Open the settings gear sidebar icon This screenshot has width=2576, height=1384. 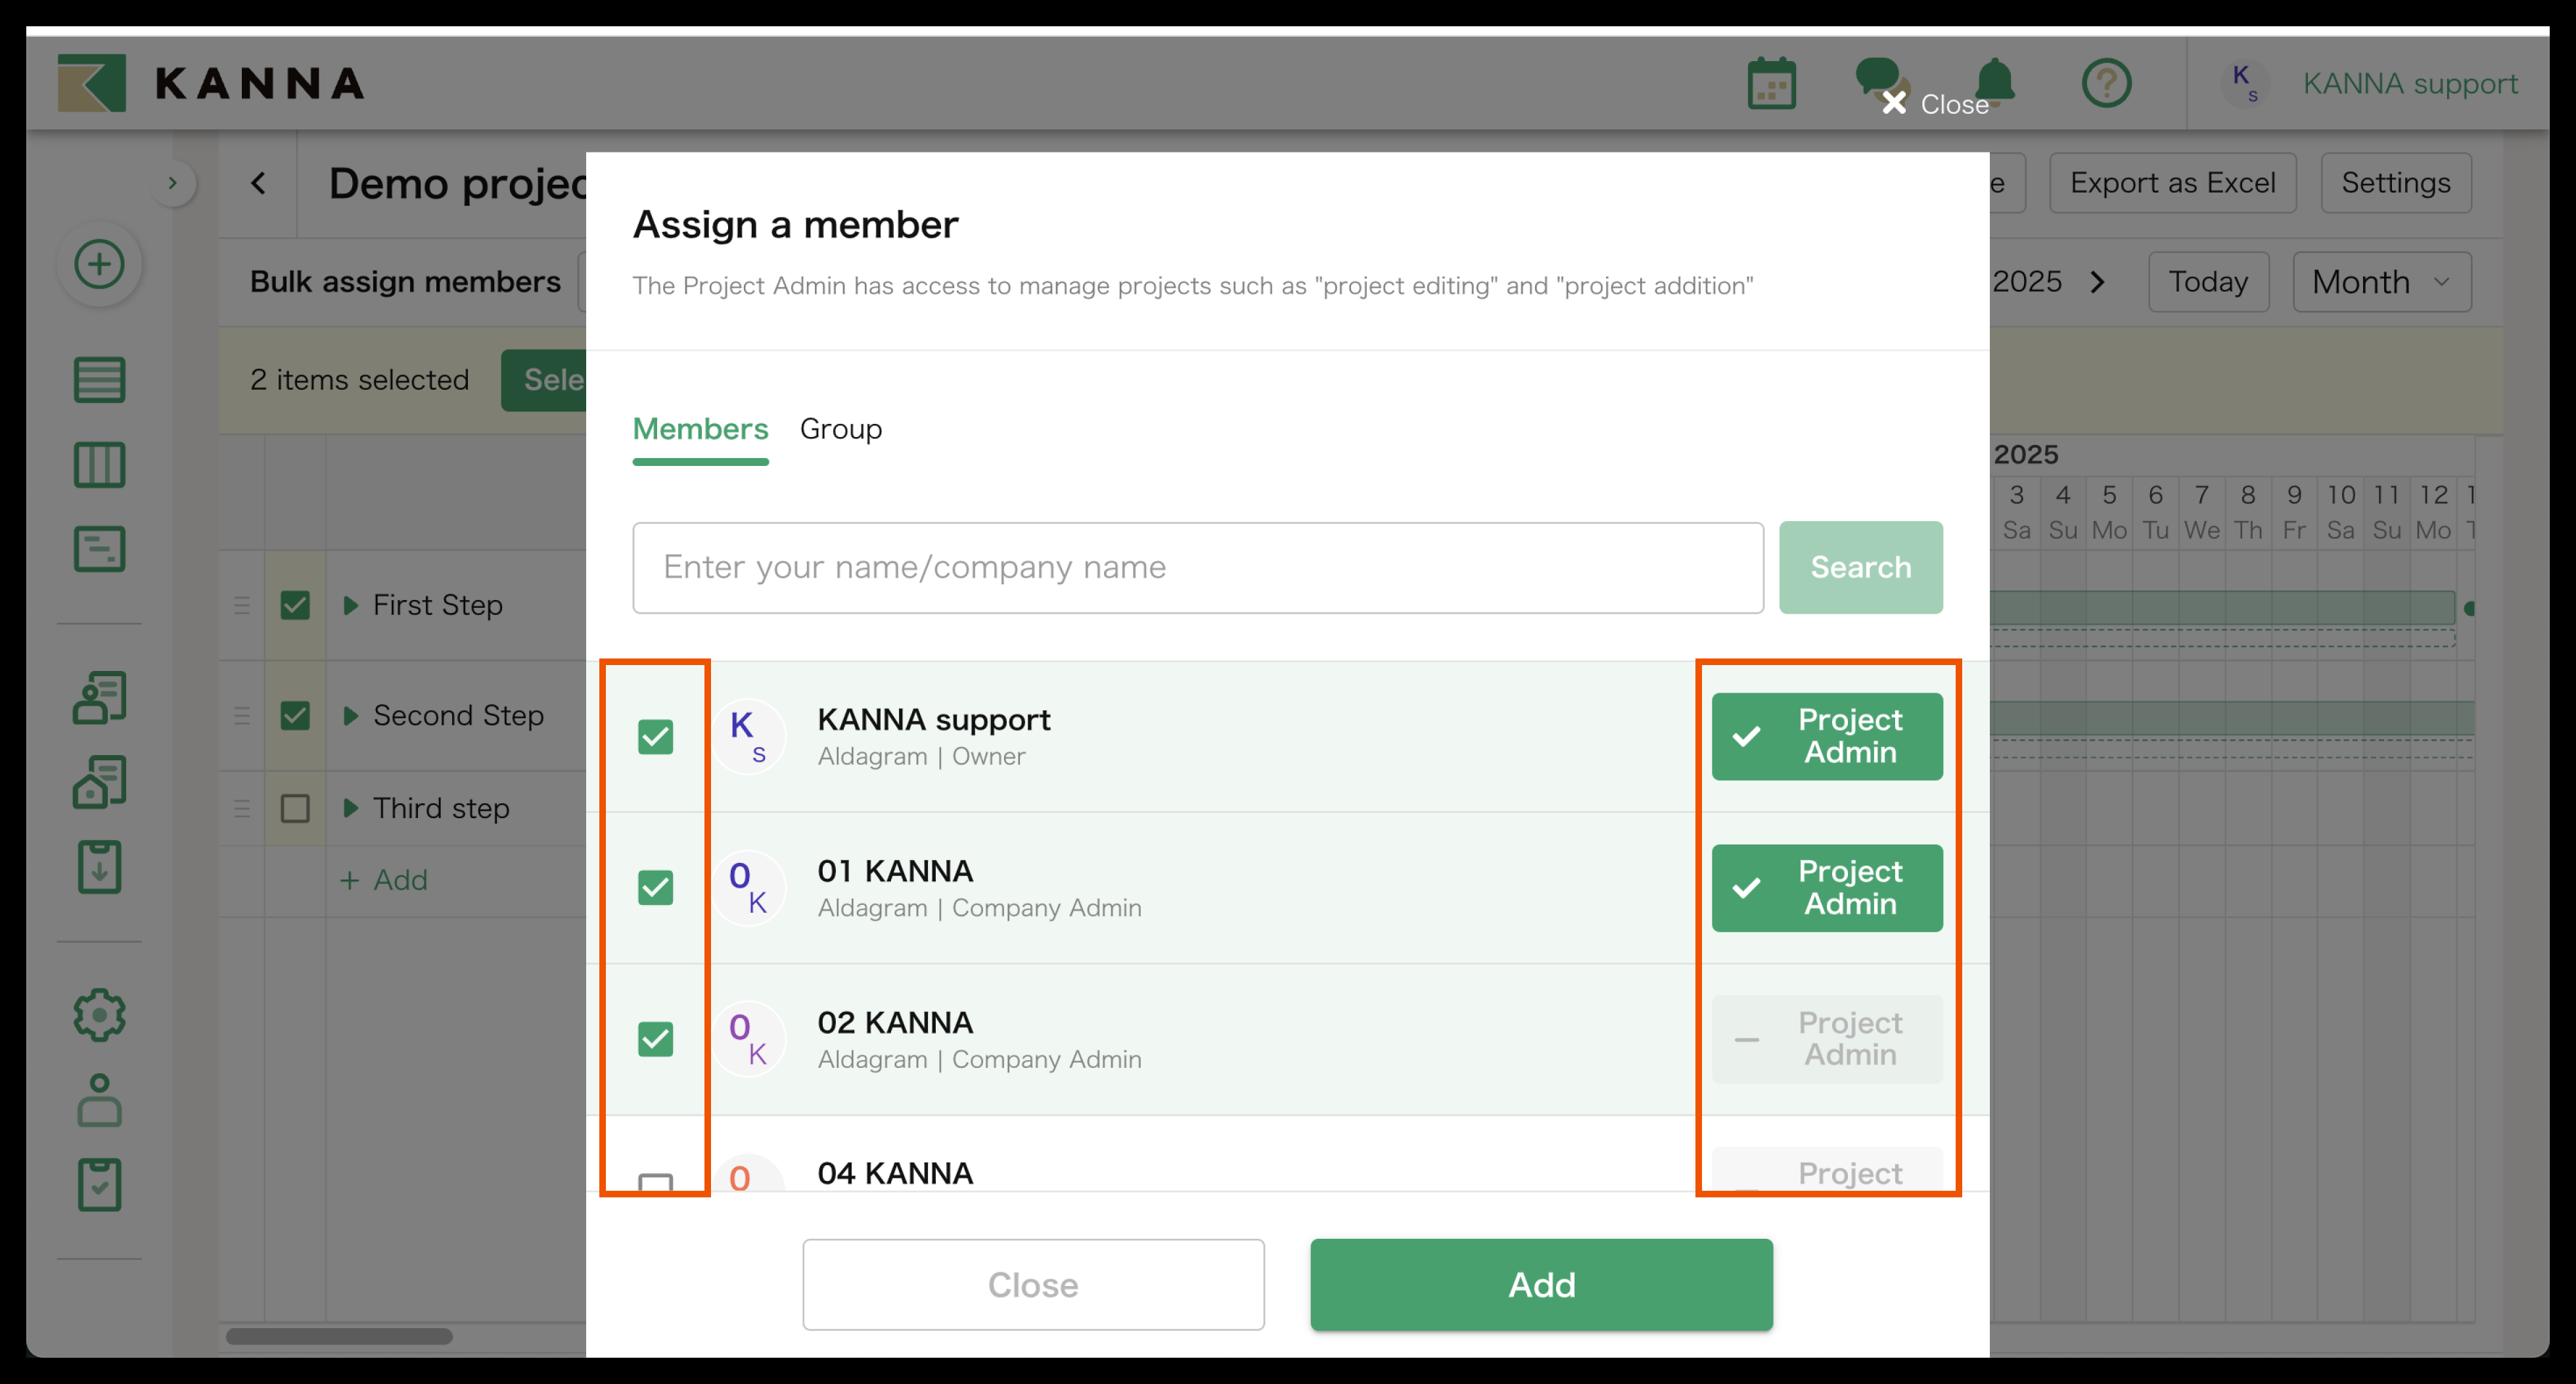99,1015
